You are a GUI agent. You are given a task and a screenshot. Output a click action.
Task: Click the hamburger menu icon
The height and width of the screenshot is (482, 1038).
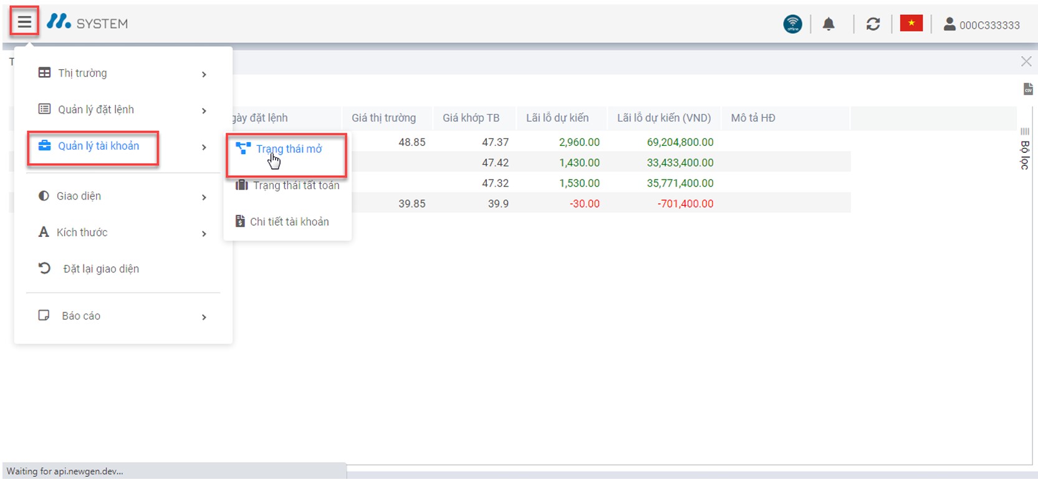[x=24, y=23]
